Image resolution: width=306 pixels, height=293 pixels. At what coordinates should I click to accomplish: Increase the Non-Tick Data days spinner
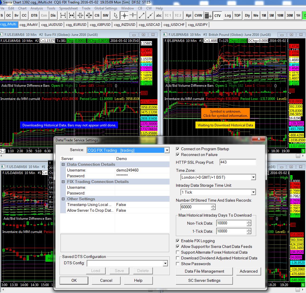click(x=249, y=222)
